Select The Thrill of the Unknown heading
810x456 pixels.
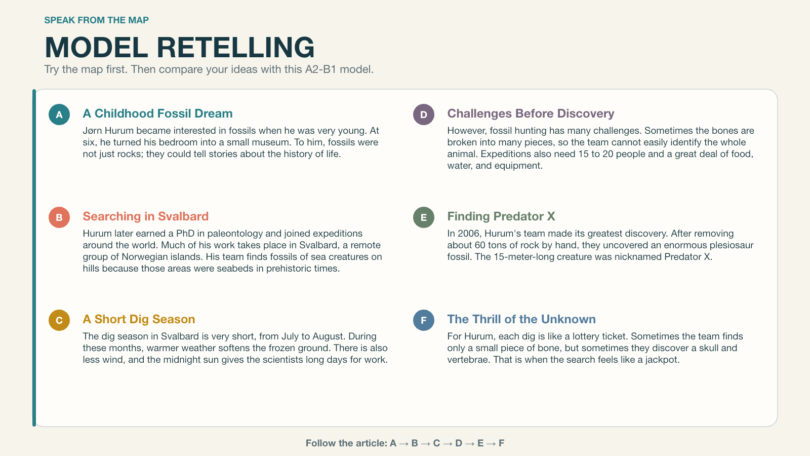[521, 319]
